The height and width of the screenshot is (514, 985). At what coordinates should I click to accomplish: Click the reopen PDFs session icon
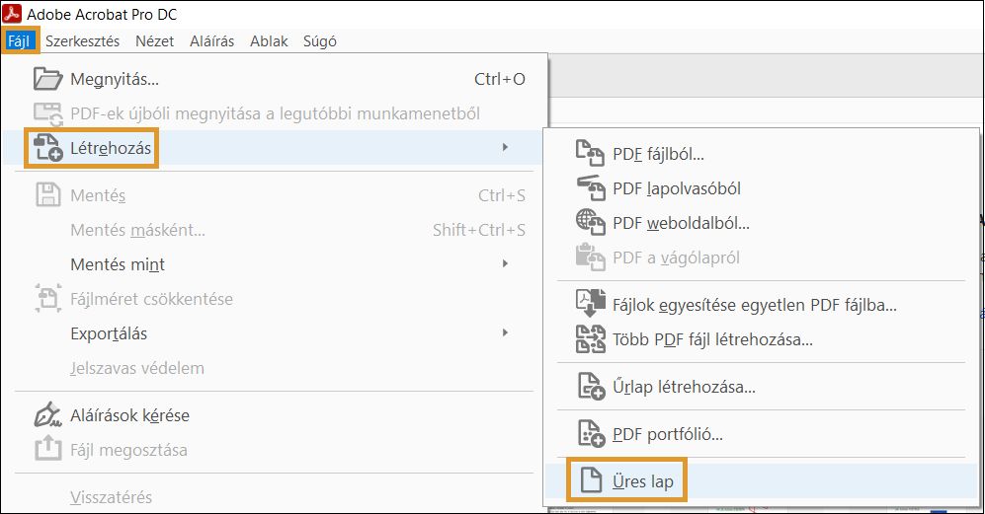47,113
